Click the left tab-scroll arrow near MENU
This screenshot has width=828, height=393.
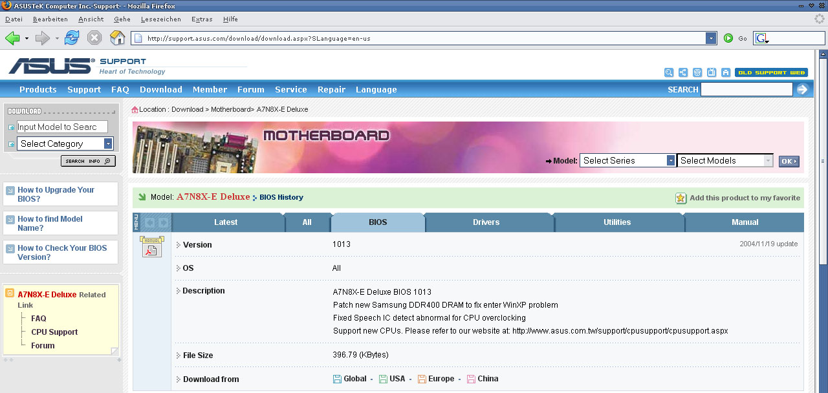149,222
